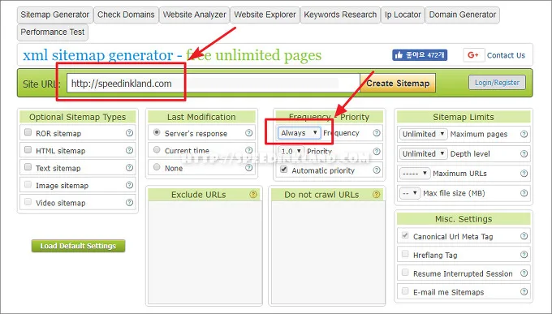Open help icon for Maximum URLs
This screenshot has width=552, height=314.
(x=524, y=173)
